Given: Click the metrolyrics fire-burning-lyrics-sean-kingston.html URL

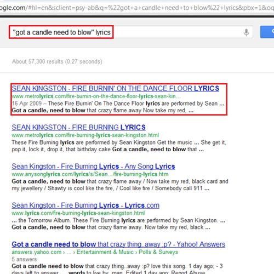Looking at the screenshot, I should point(85,135).
